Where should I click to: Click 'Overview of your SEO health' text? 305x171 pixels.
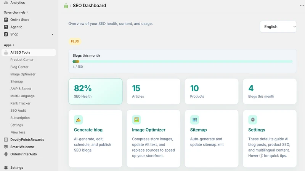[111, 24]
